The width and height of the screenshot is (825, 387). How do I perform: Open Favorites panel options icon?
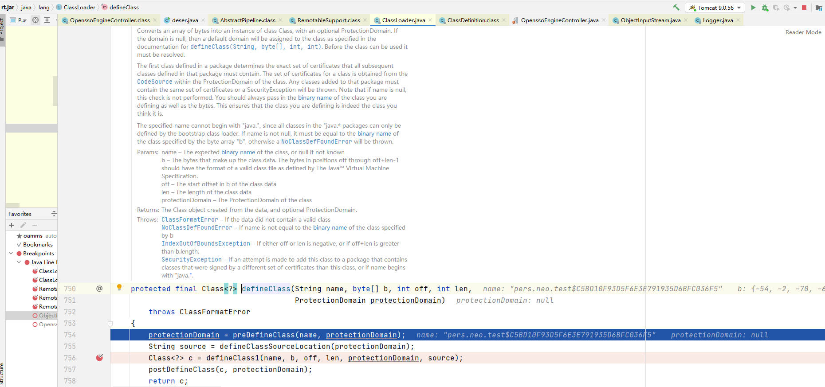click(x=54, y=214)
